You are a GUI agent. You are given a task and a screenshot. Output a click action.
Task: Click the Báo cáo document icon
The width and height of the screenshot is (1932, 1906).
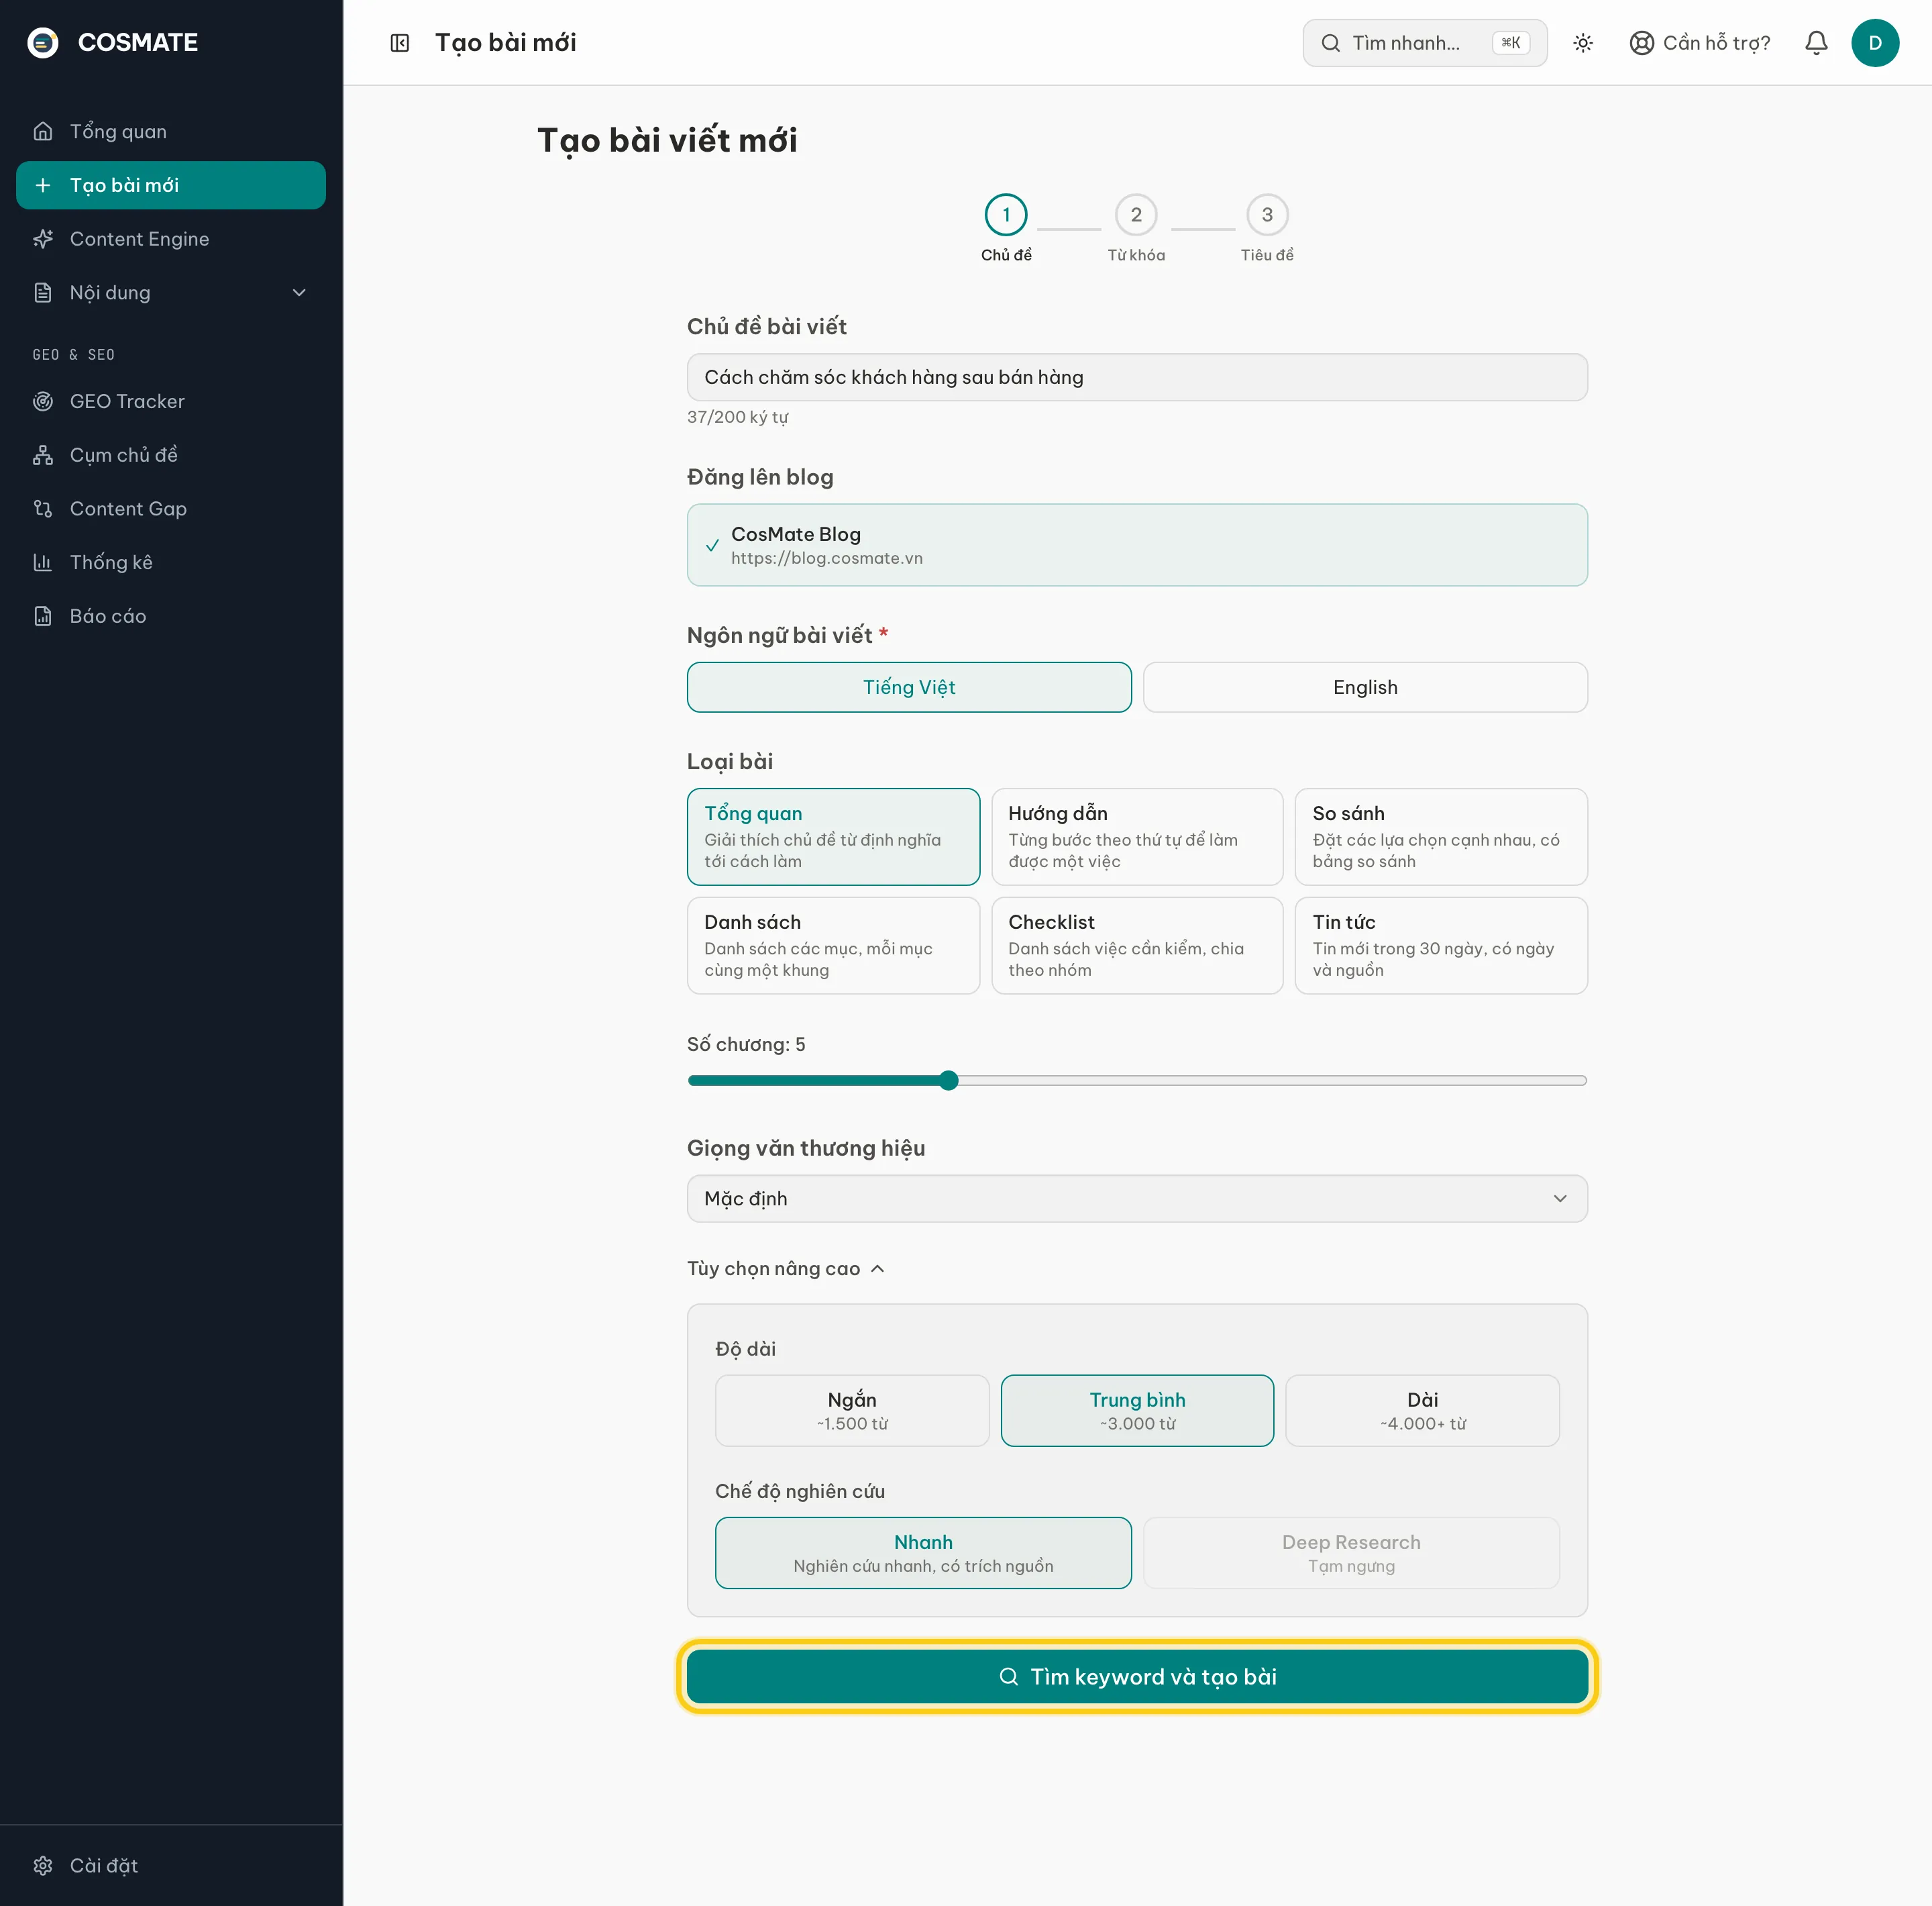pos(43,616)
